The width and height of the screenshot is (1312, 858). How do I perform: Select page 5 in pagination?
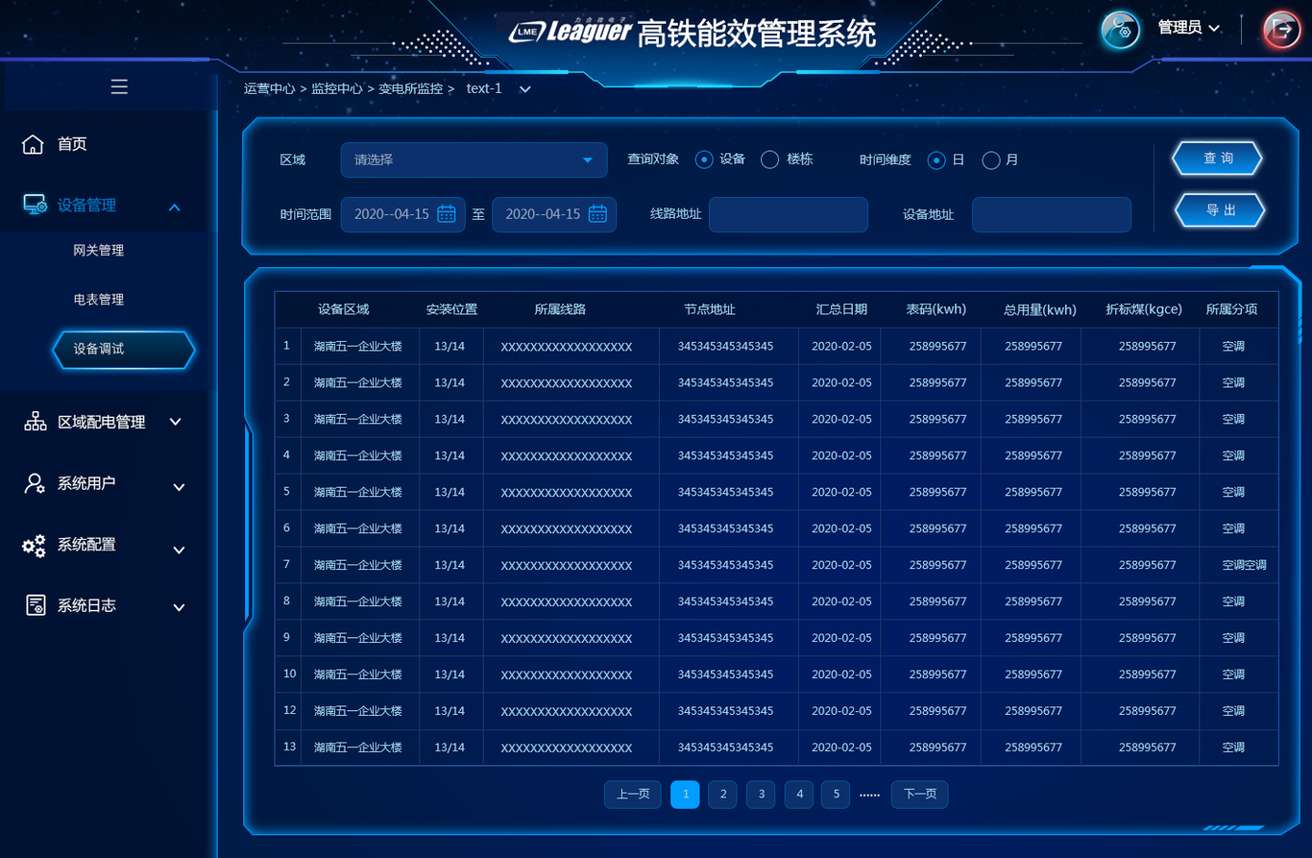pos(837,795)
